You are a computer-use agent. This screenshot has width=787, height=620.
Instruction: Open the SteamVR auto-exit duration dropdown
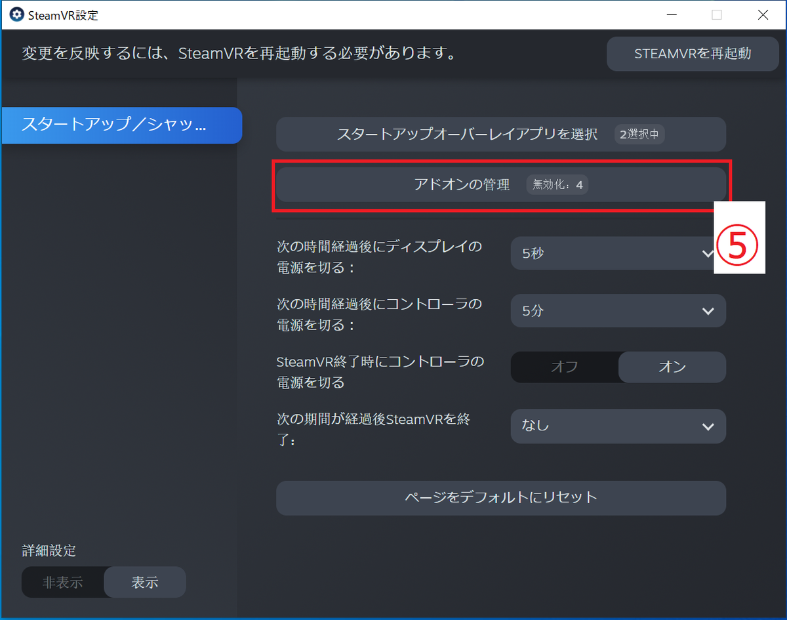[616, 426]
